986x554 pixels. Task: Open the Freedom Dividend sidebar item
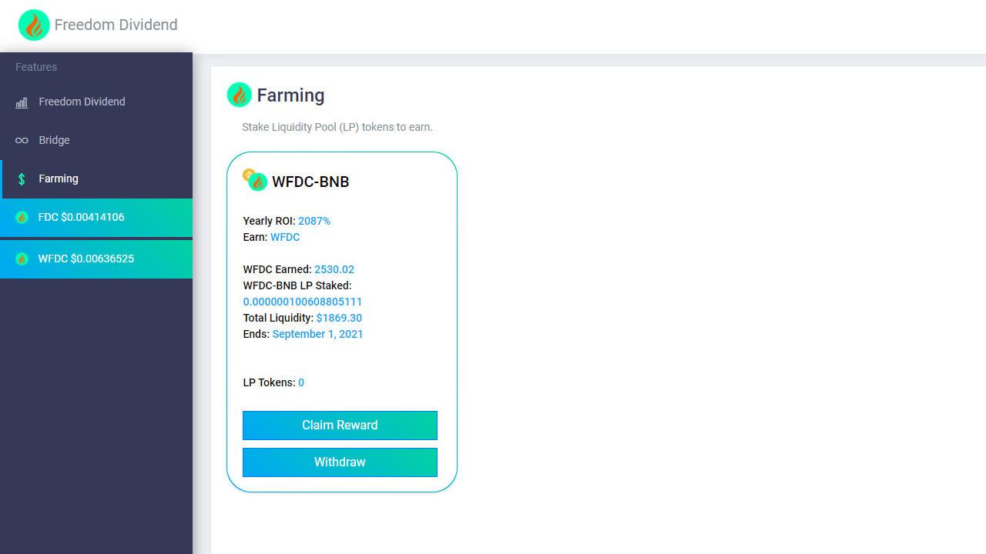pos(96,102)
